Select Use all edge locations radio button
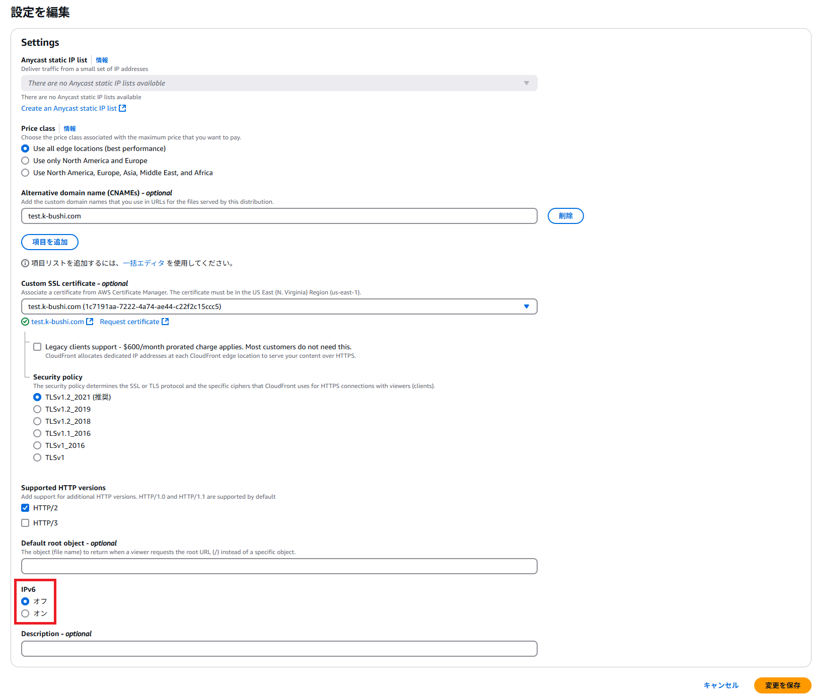The image size is (817, 697). point(25,148)
